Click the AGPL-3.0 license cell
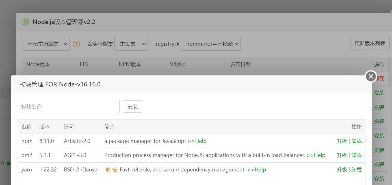This screenshot has width=392, height=185. click(x=75, y=155)
